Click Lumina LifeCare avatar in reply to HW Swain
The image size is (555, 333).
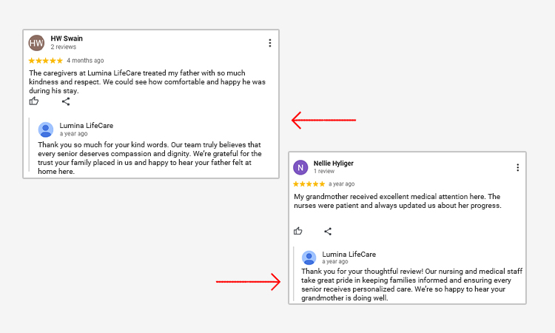(46, 129)
